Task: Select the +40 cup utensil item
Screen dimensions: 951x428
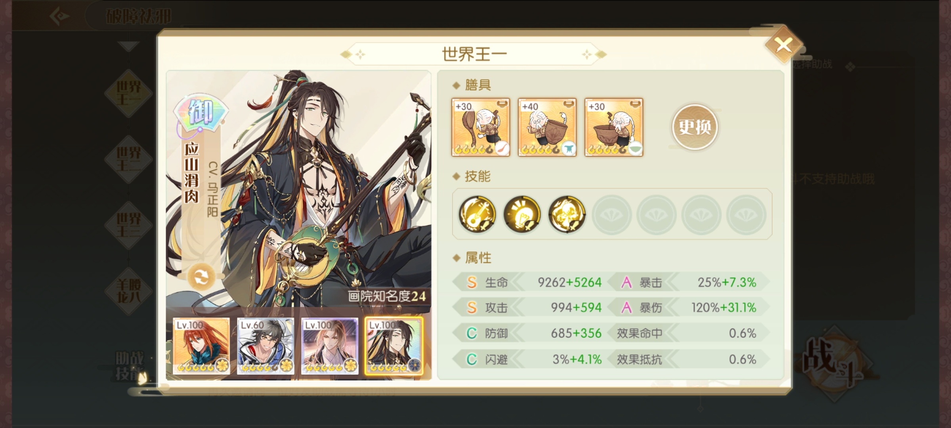Action: coord(547,127)
